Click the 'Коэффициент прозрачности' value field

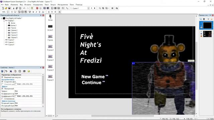pyautogui.click(x=28, y=94)
